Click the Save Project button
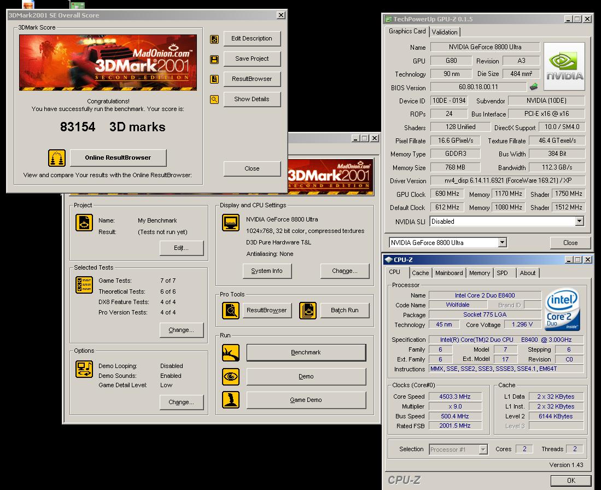 252,59
